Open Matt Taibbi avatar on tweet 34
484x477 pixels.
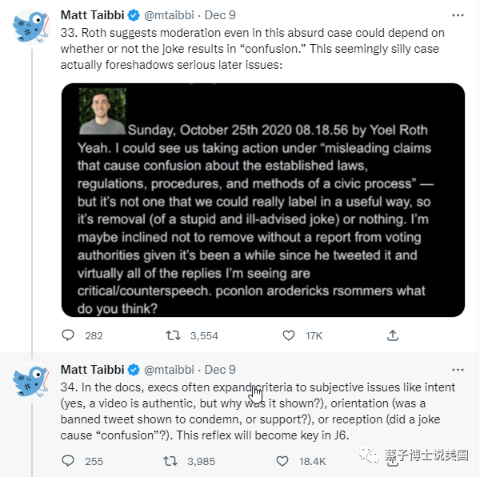point(31,381)
